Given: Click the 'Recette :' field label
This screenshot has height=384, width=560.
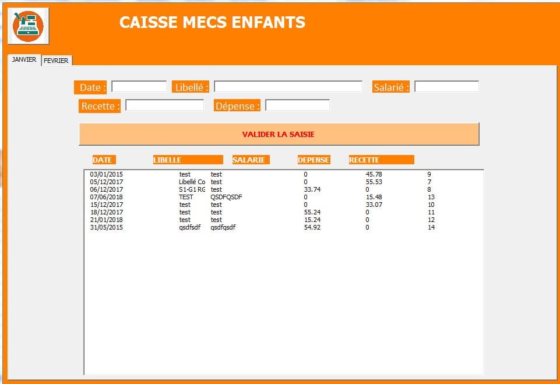Looking at the screenshot, I should click(x=100, y=106).
